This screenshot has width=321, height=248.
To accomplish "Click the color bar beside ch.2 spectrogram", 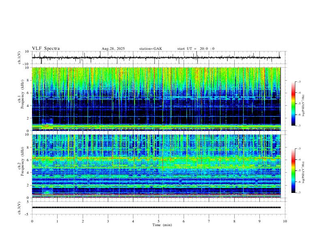I will click(x=293, y=171).
